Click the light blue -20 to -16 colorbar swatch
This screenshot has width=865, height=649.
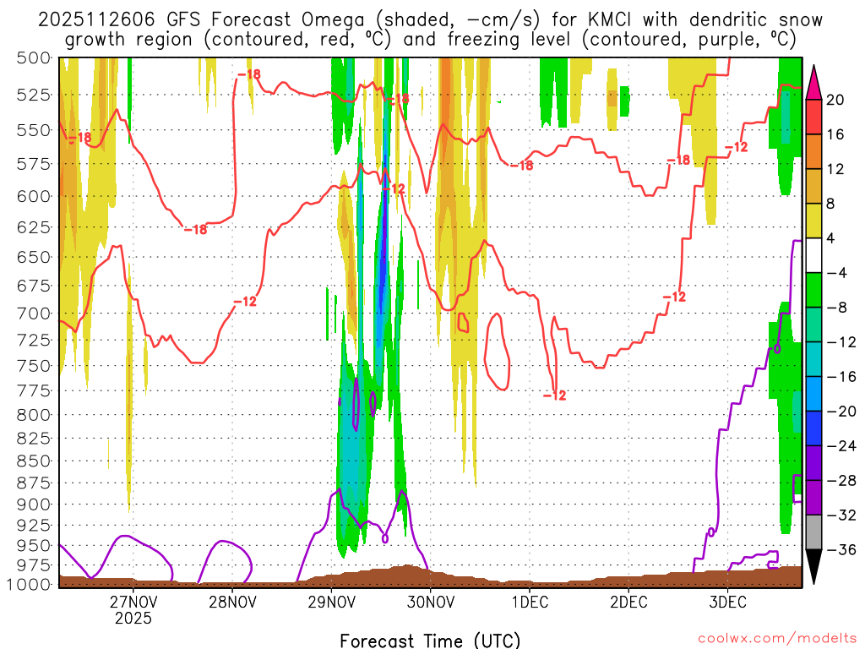point(813,394)
